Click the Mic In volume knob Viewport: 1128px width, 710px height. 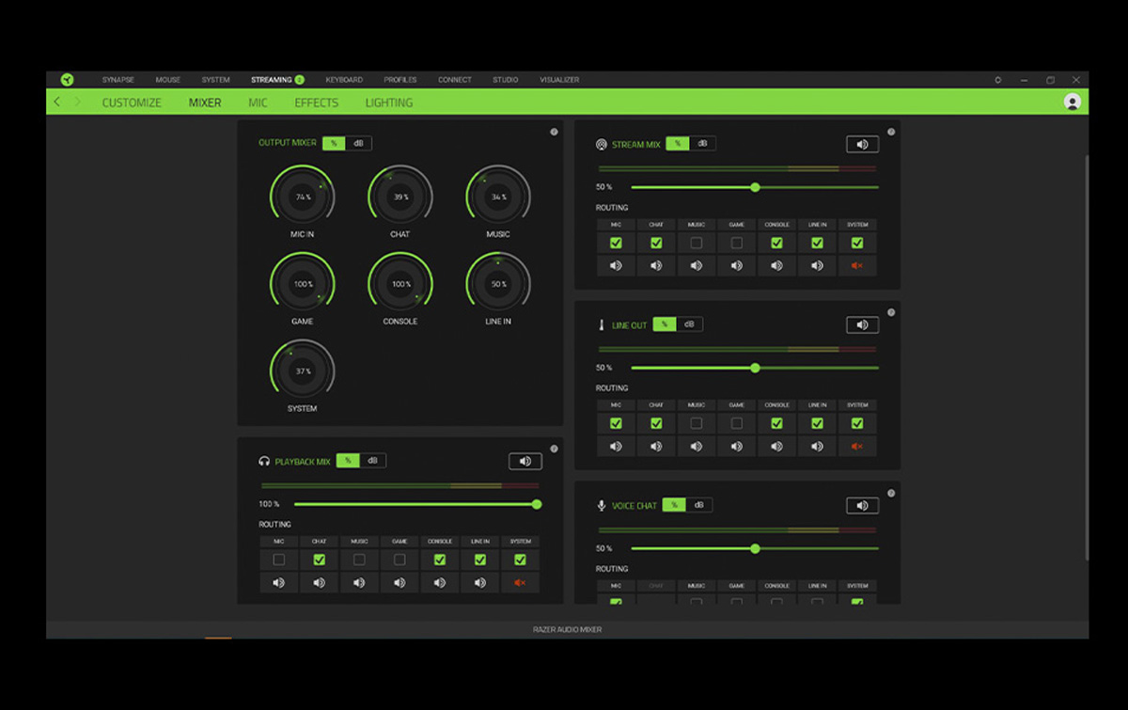[303, 197]
